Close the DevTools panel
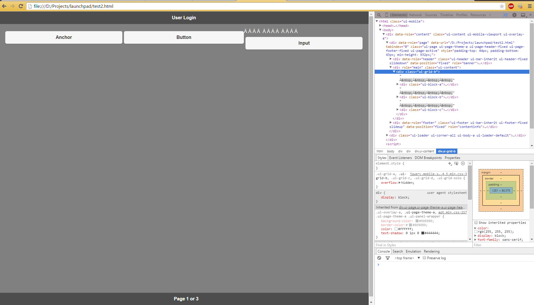Viewport: 534px width, 305px height. point(531,15)
